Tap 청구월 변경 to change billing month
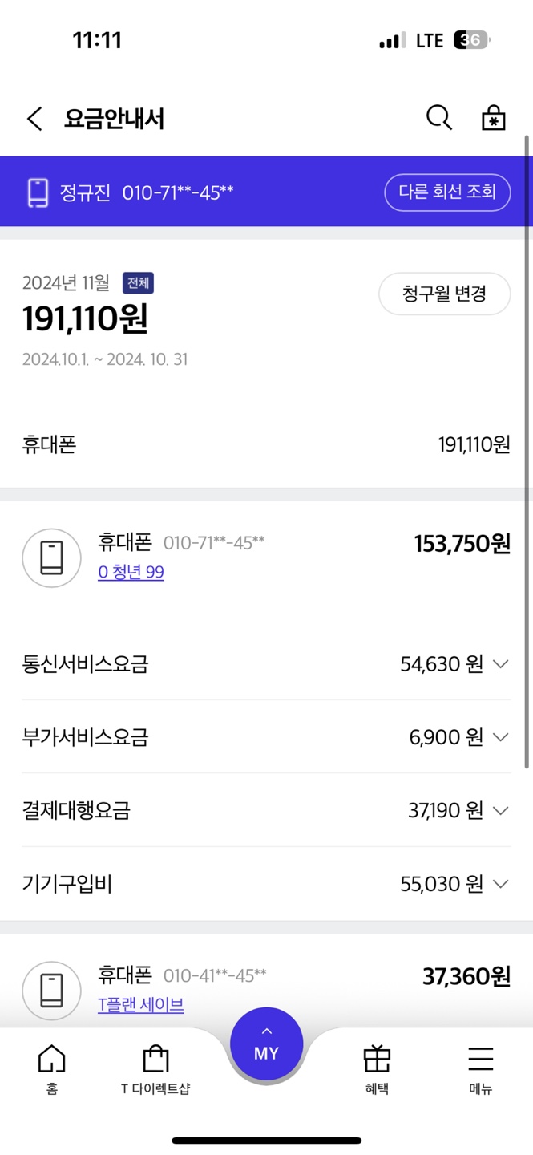The height and width of the screenshot is (1155, 533). (444, 294)
